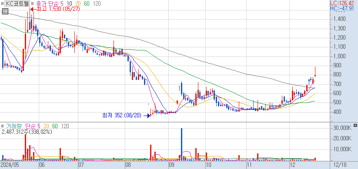This screenshot has height=169, width=358.
Task: Click the 1,200 price axis label
Action: (x=339, y=38)
